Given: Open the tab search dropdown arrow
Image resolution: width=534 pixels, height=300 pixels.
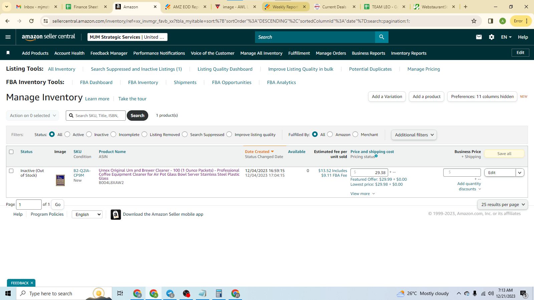Looking at the screenshot, I should 7,7.
